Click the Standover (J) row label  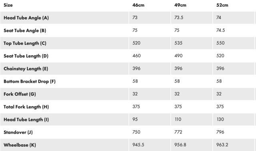coord(18,133)
